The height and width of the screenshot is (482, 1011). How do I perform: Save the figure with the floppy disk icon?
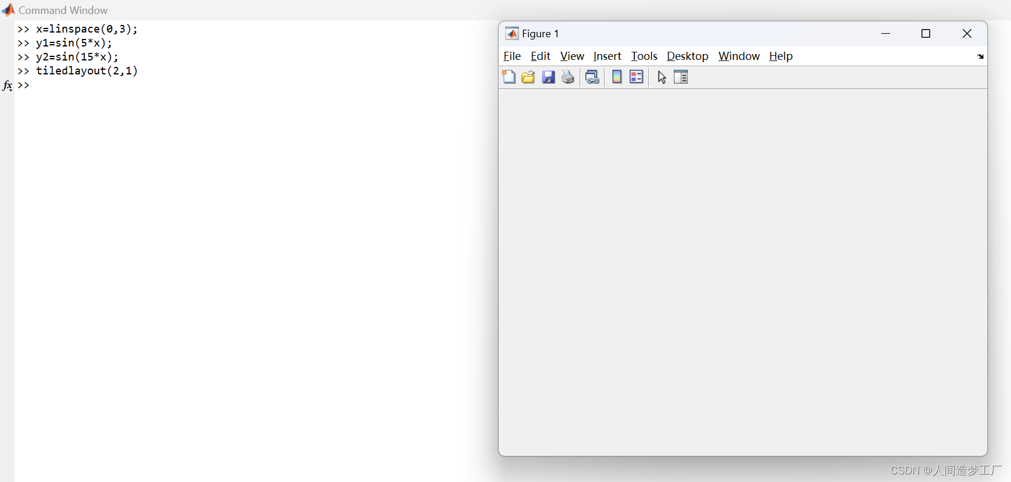(x=548, y=77)
